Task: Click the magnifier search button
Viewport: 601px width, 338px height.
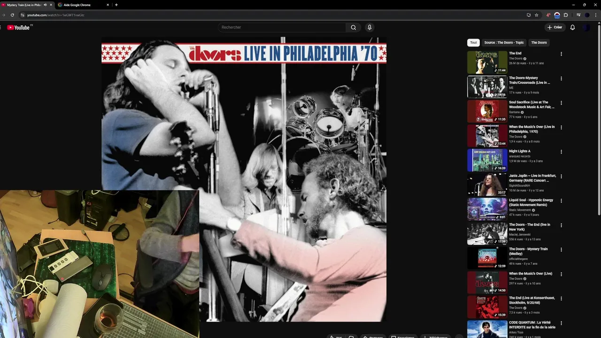Action: click(x=354, y=27)
